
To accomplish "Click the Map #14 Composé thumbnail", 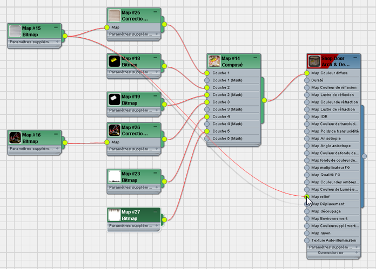I will pyautogui.click(x=214, y=61).
